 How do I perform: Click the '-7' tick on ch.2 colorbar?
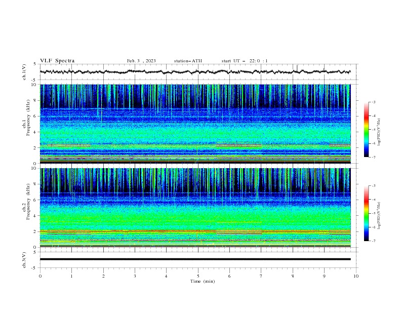pos(373,241)
